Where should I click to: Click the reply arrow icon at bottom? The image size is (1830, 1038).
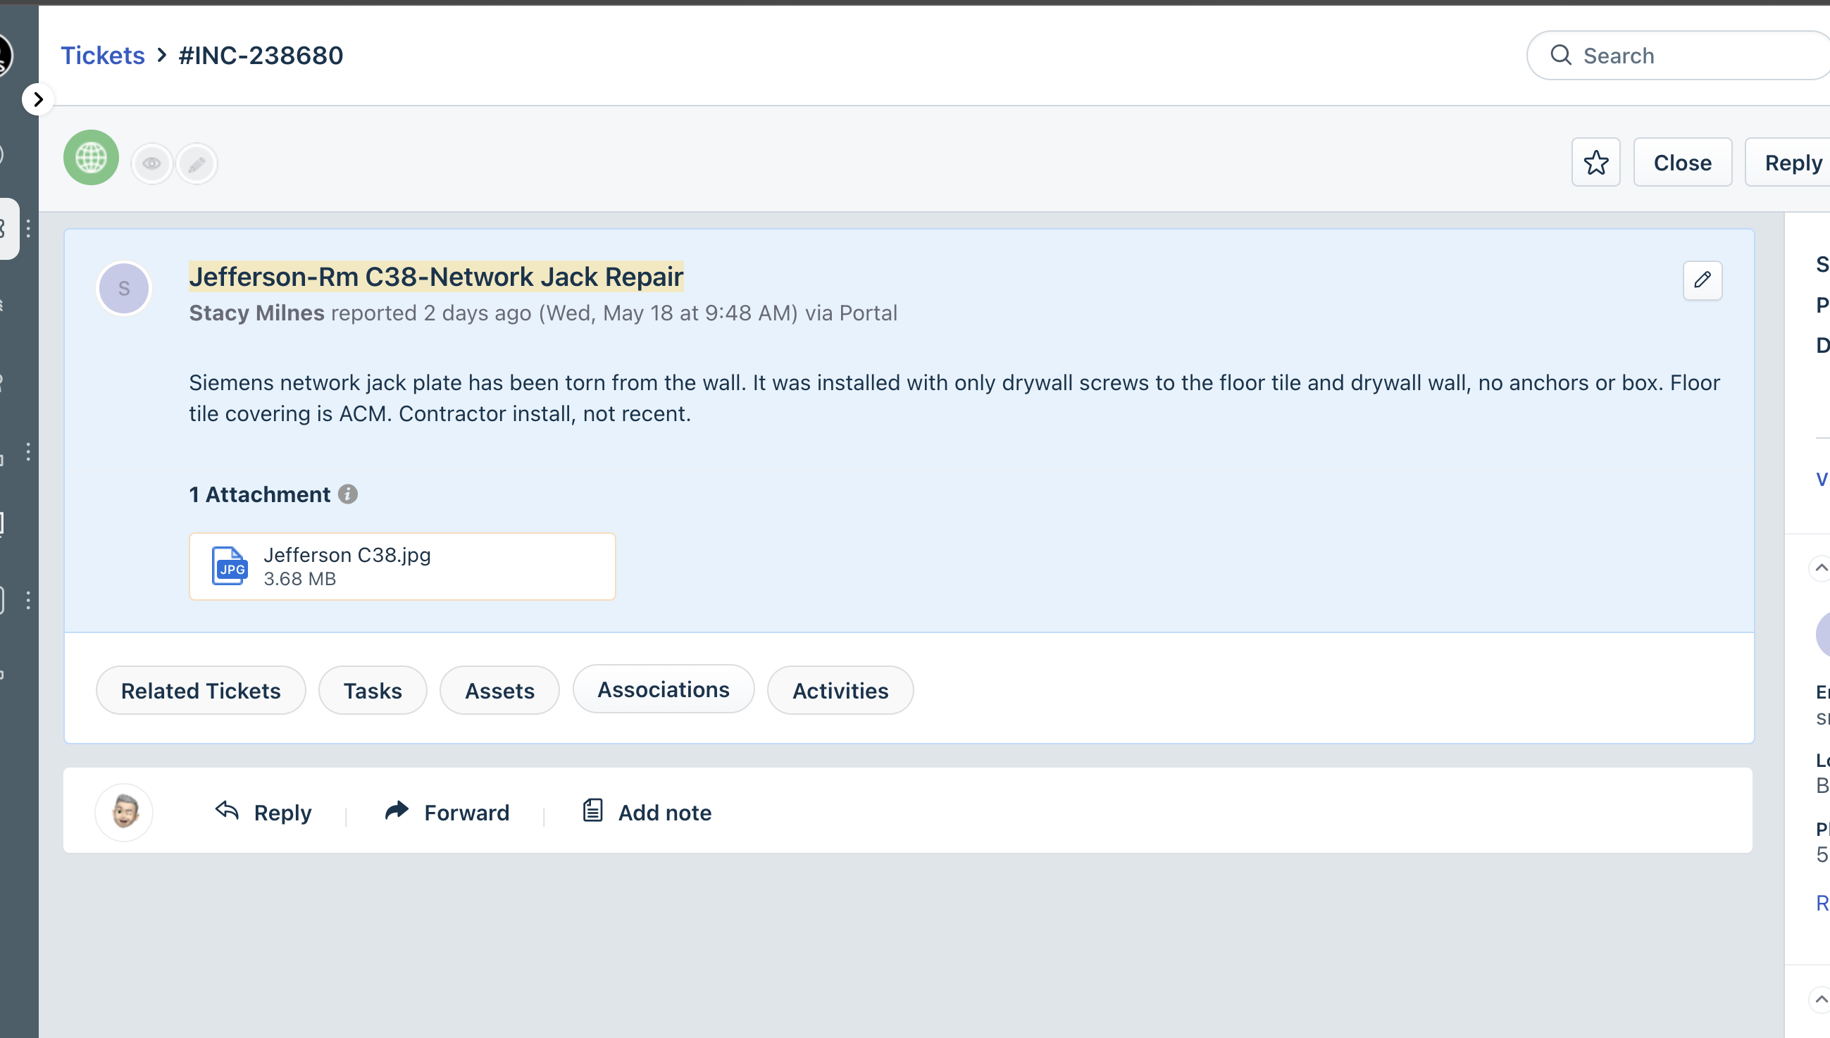227,811
